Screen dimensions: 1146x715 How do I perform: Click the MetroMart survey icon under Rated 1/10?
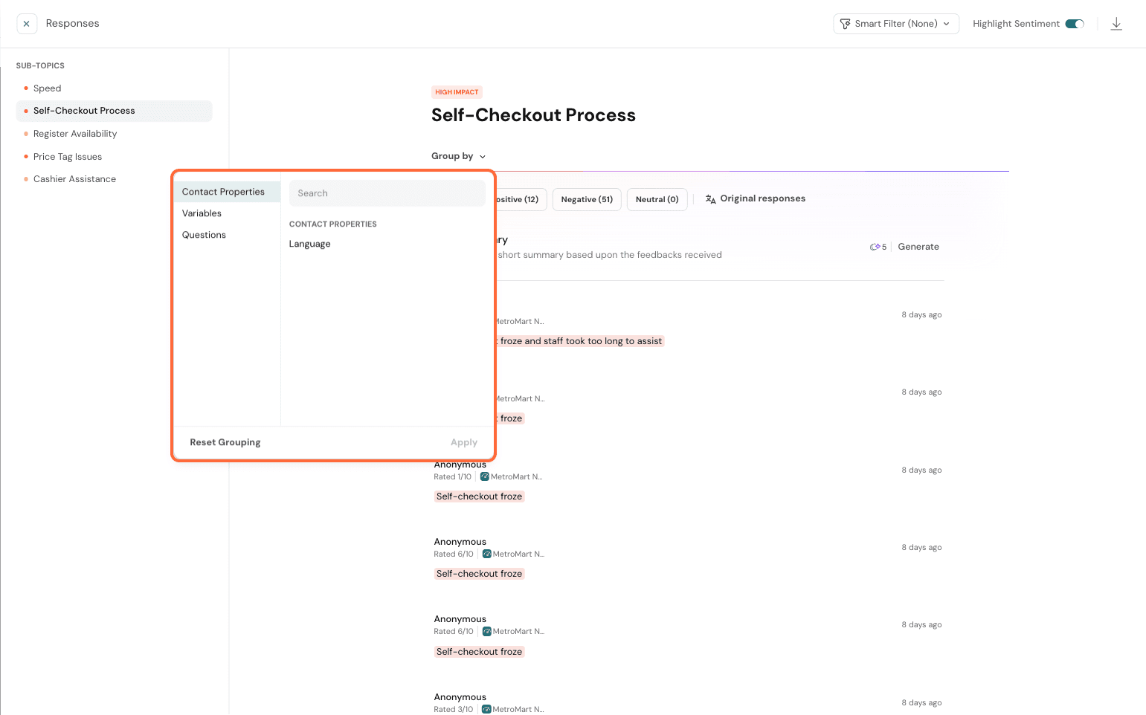485,477
